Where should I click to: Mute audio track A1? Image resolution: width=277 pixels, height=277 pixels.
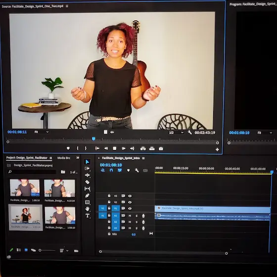click(130, 216)
